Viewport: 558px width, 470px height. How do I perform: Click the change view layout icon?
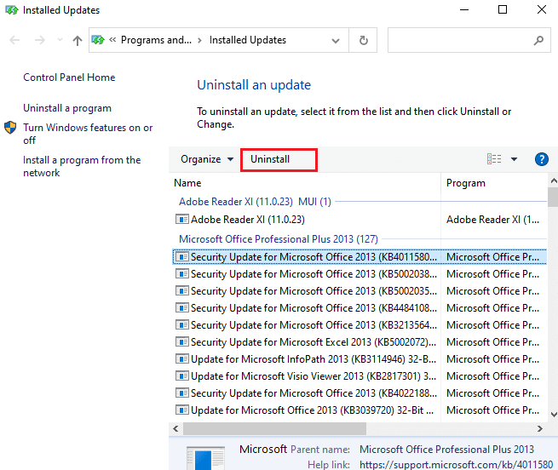pos(494,159)
